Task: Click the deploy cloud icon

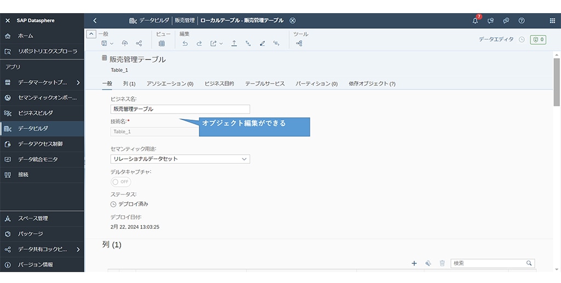Action: [x=125, y=43]
